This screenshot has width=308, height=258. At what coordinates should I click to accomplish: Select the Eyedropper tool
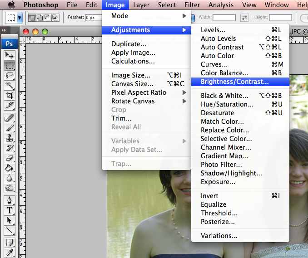tap(9, 253)
